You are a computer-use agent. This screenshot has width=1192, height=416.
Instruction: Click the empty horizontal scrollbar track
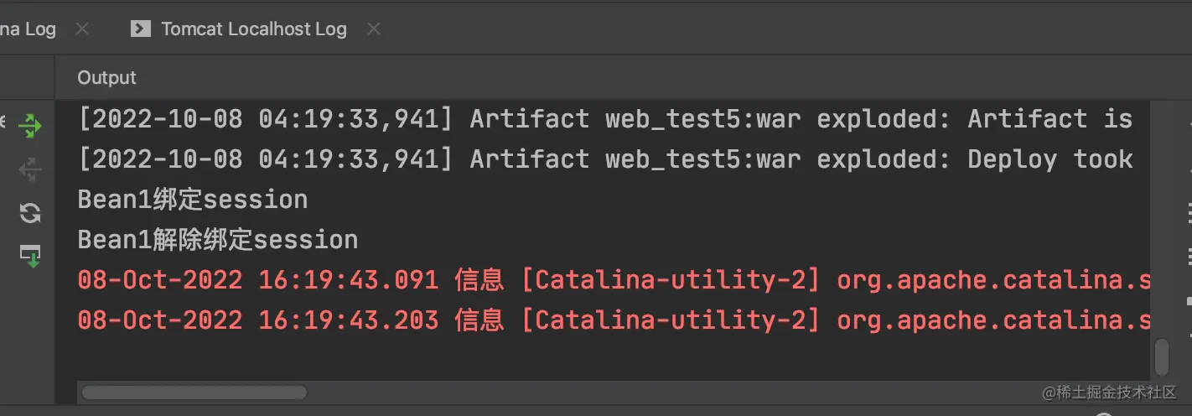point(671,393)
